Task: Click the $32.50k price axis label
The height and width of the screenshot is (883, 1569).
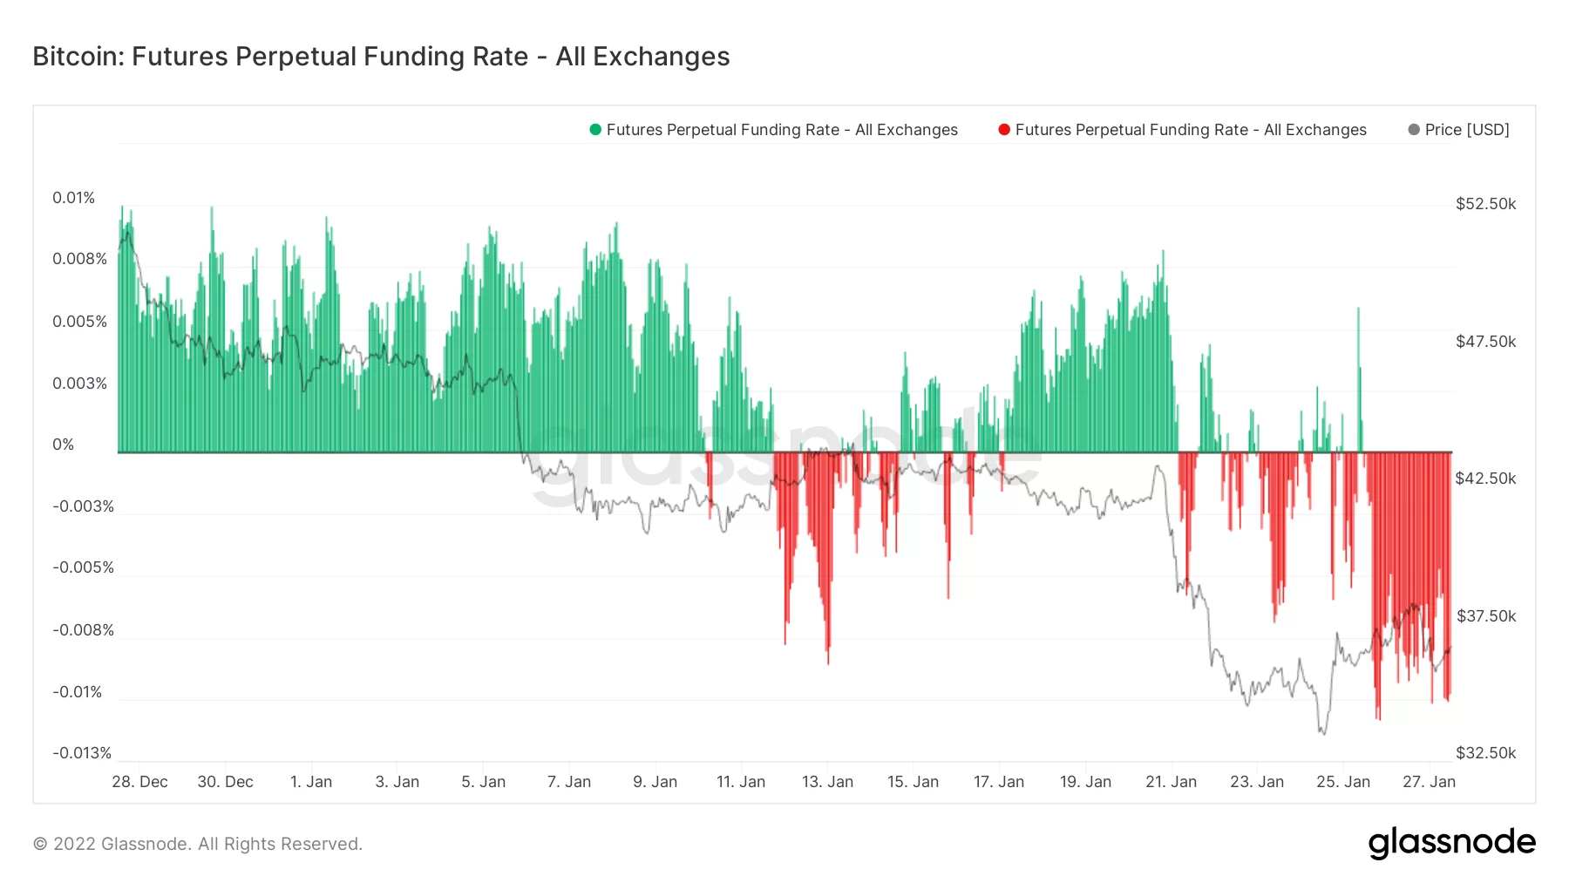Action: pos(1485,753)
